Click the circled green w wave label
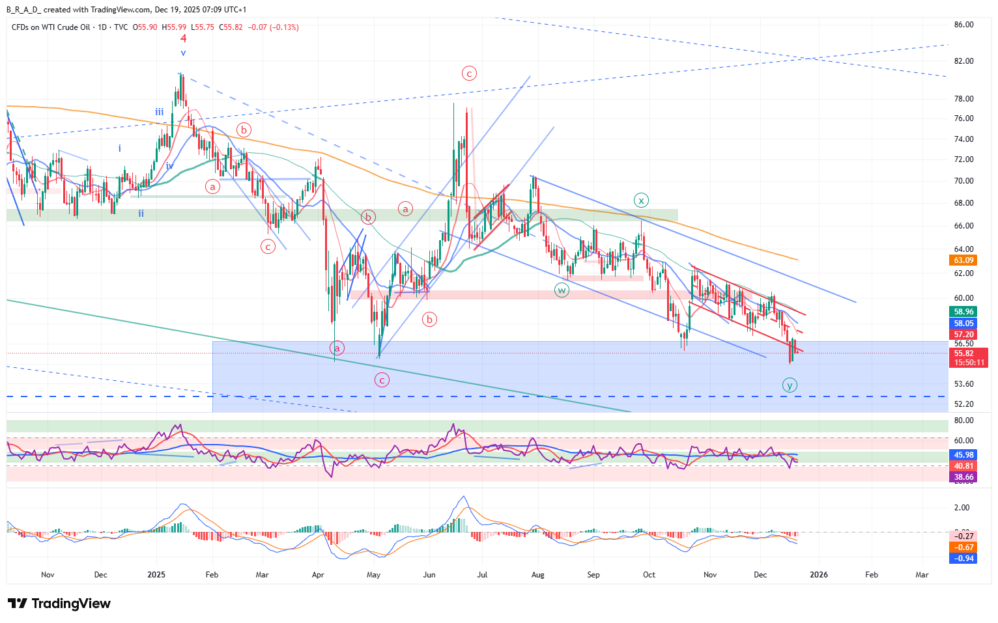Screen dimensions: 998x623 [562, 290]
